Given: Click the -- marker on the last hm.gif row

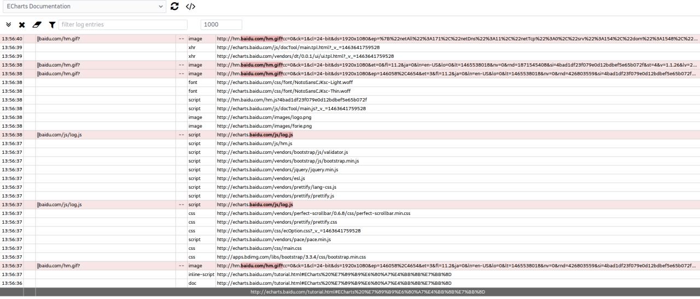Looking at the screenshot, I should (181, 266).
